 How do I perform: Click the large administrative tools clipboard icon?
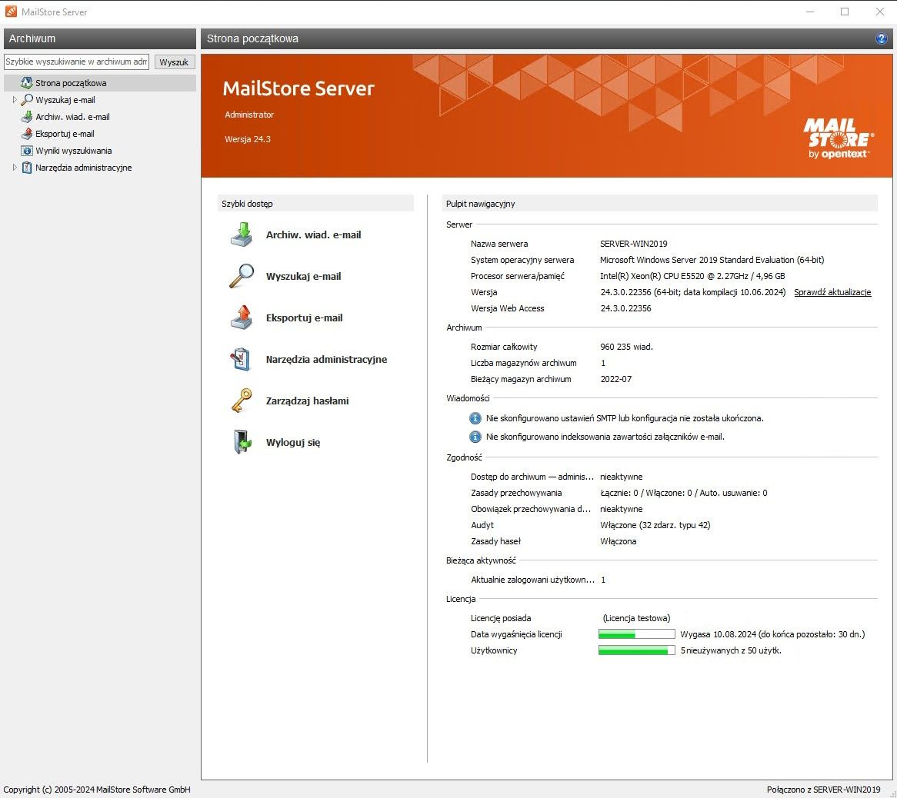241,359
